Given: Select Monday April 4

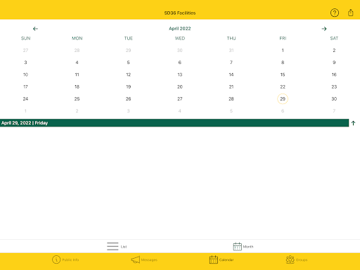Looking at the screenshot, I should point(77,63).
